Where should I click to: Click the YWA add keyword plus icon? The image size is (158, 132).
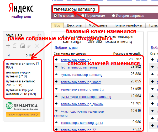coord(8,46)
